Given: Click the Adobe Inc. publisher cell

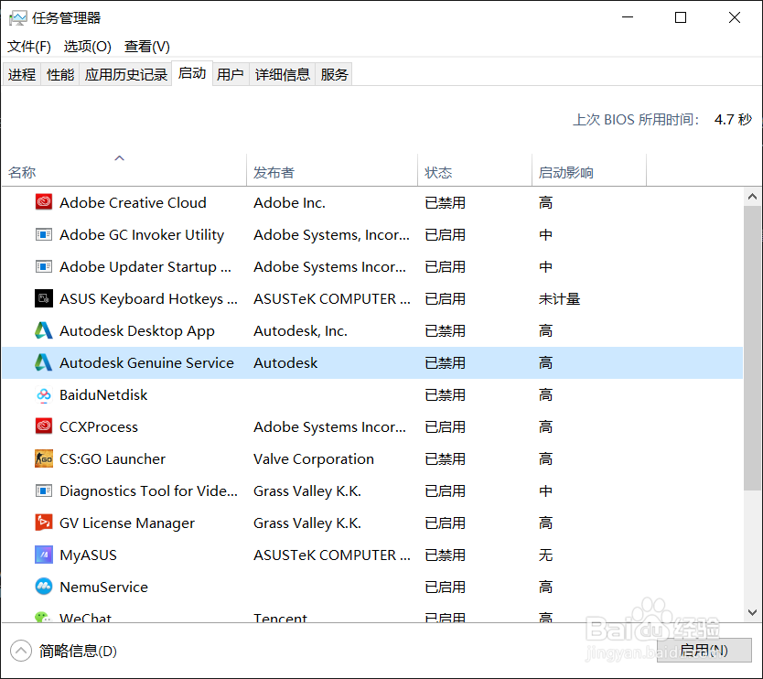Looking at the screenshot, I should (289, 202).
